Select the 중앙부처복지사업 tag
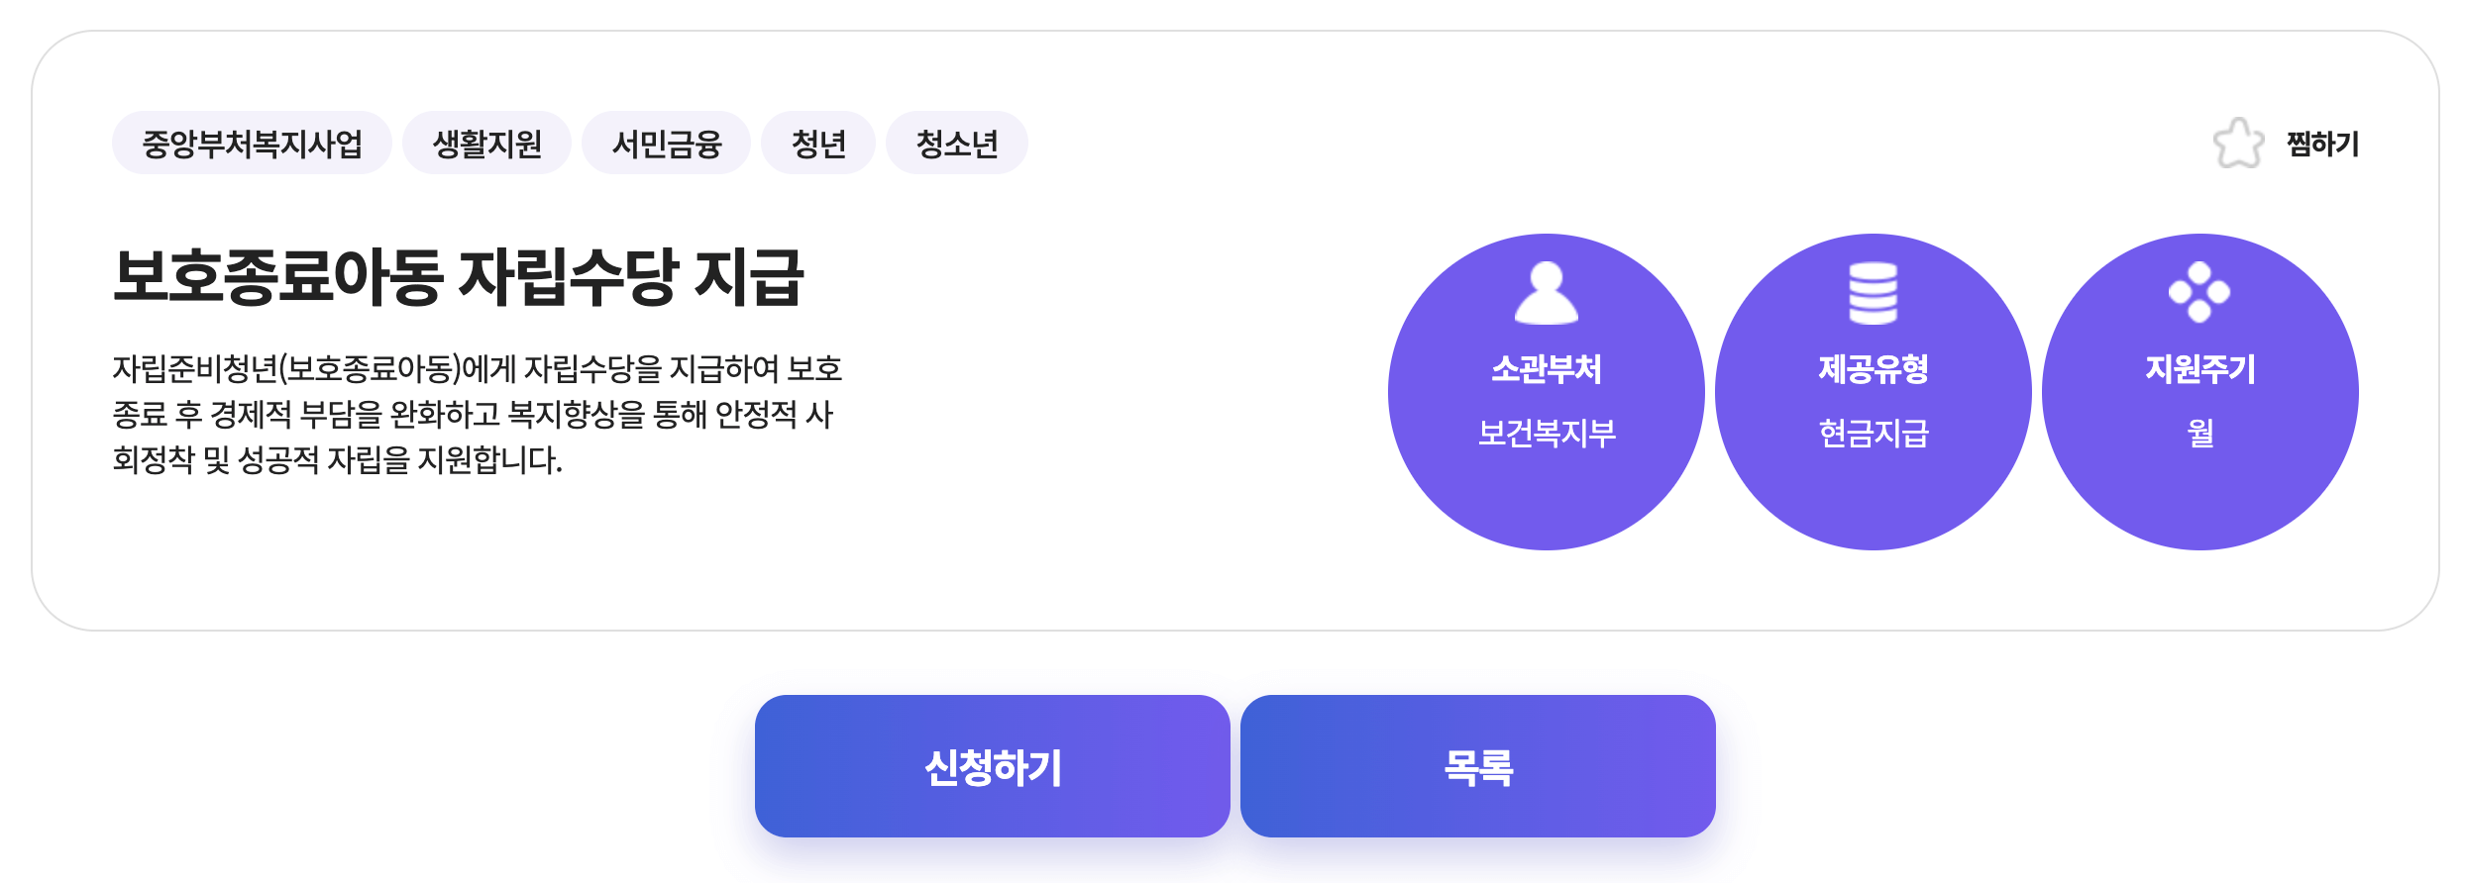This screenshot has height=883, width=2465. point(252,143)
